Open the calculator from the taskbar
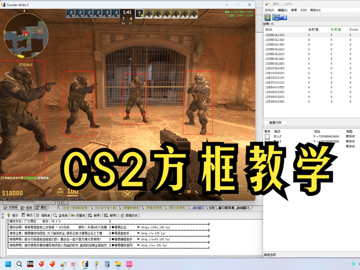This screenshot has height=270, width=360. [107, 264]
